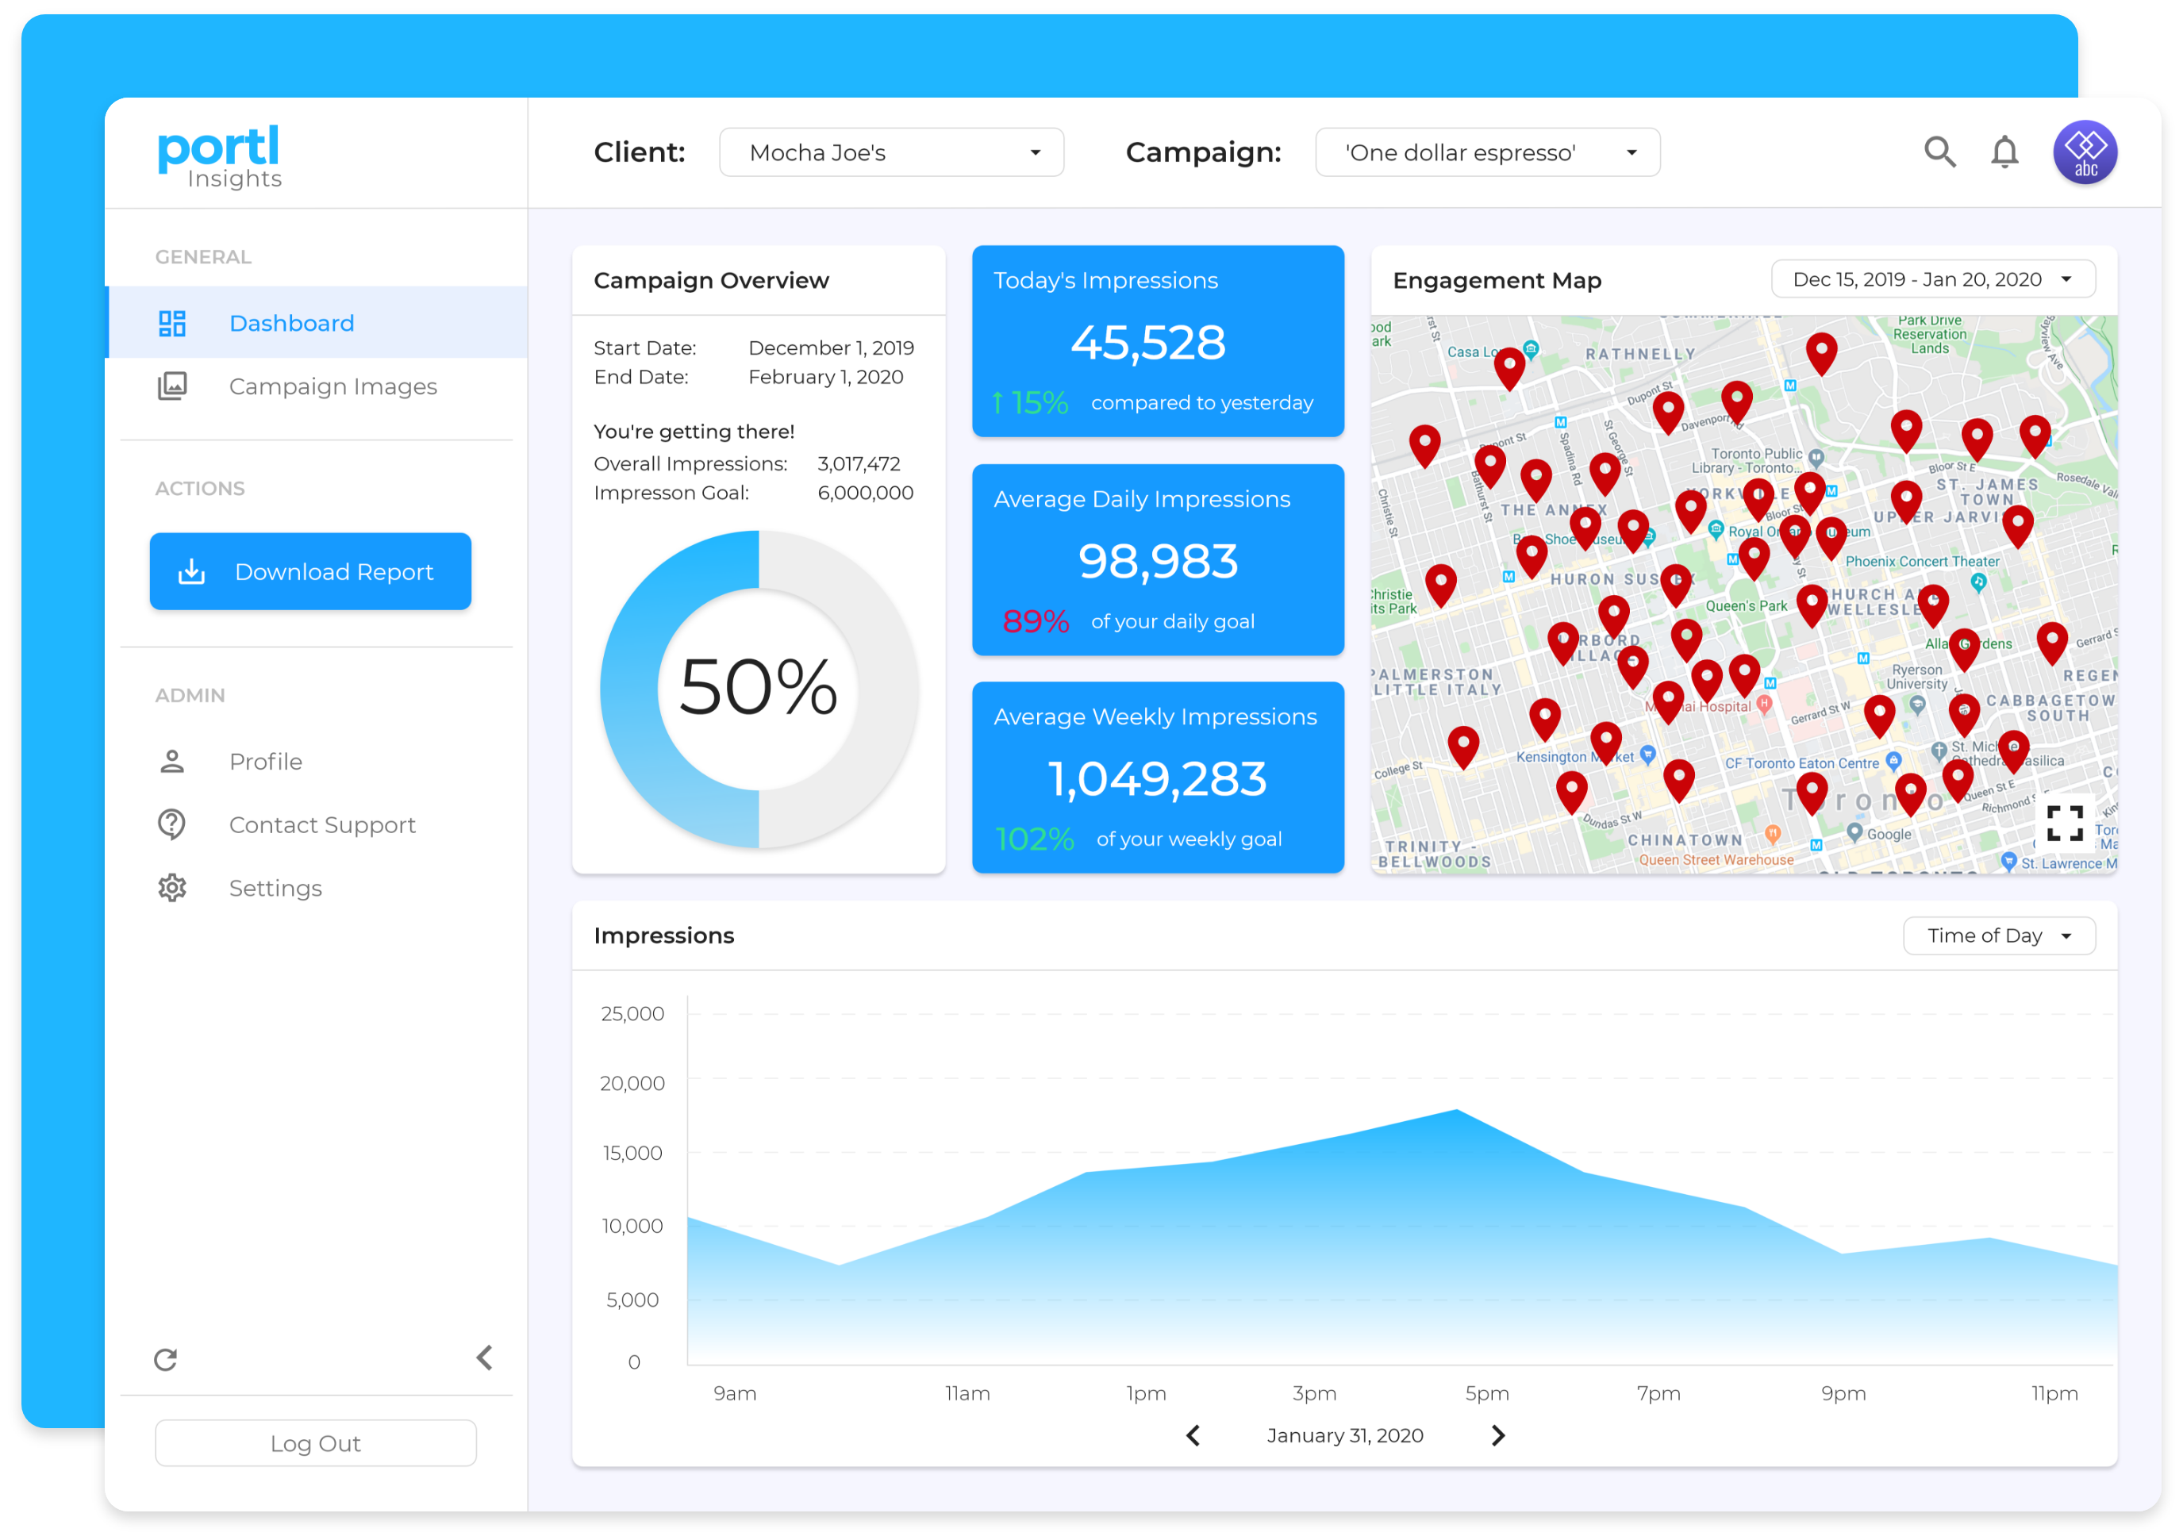Click the 50% progress donut chart

[758, 688]
